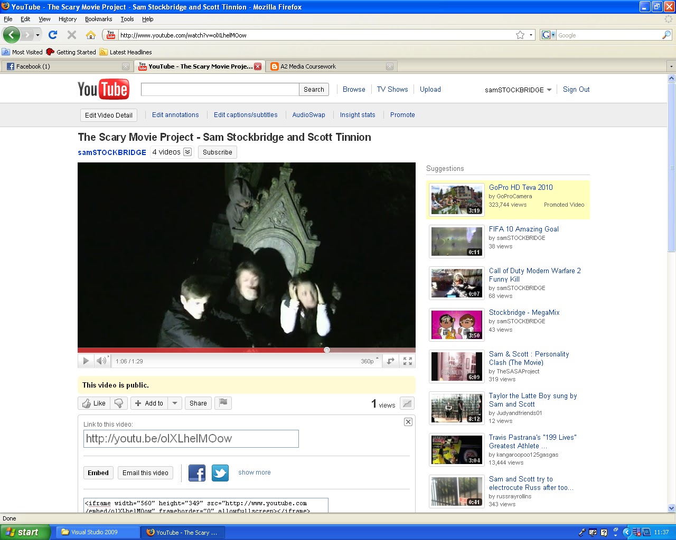Image resolution: width=676 pixels, height=540 pixels.
Task: Expand the 4 videos dropdown
Action: [187, 152]
